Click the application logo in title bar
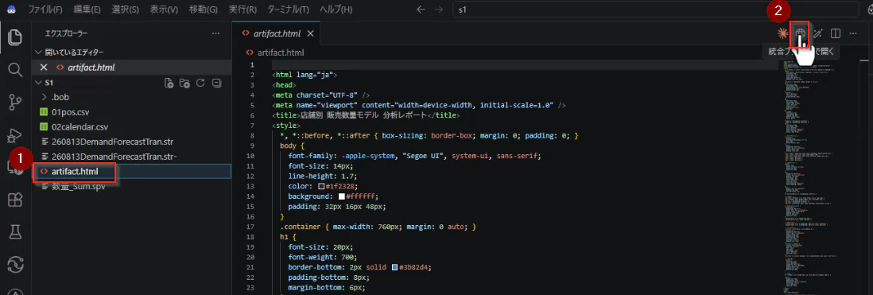The height and width of the screenshot is (295, 873). (12, 10)
